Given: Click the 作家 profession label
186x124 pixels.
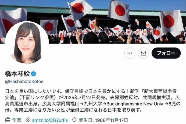Looking at the screenshot, I should [16, 120].
